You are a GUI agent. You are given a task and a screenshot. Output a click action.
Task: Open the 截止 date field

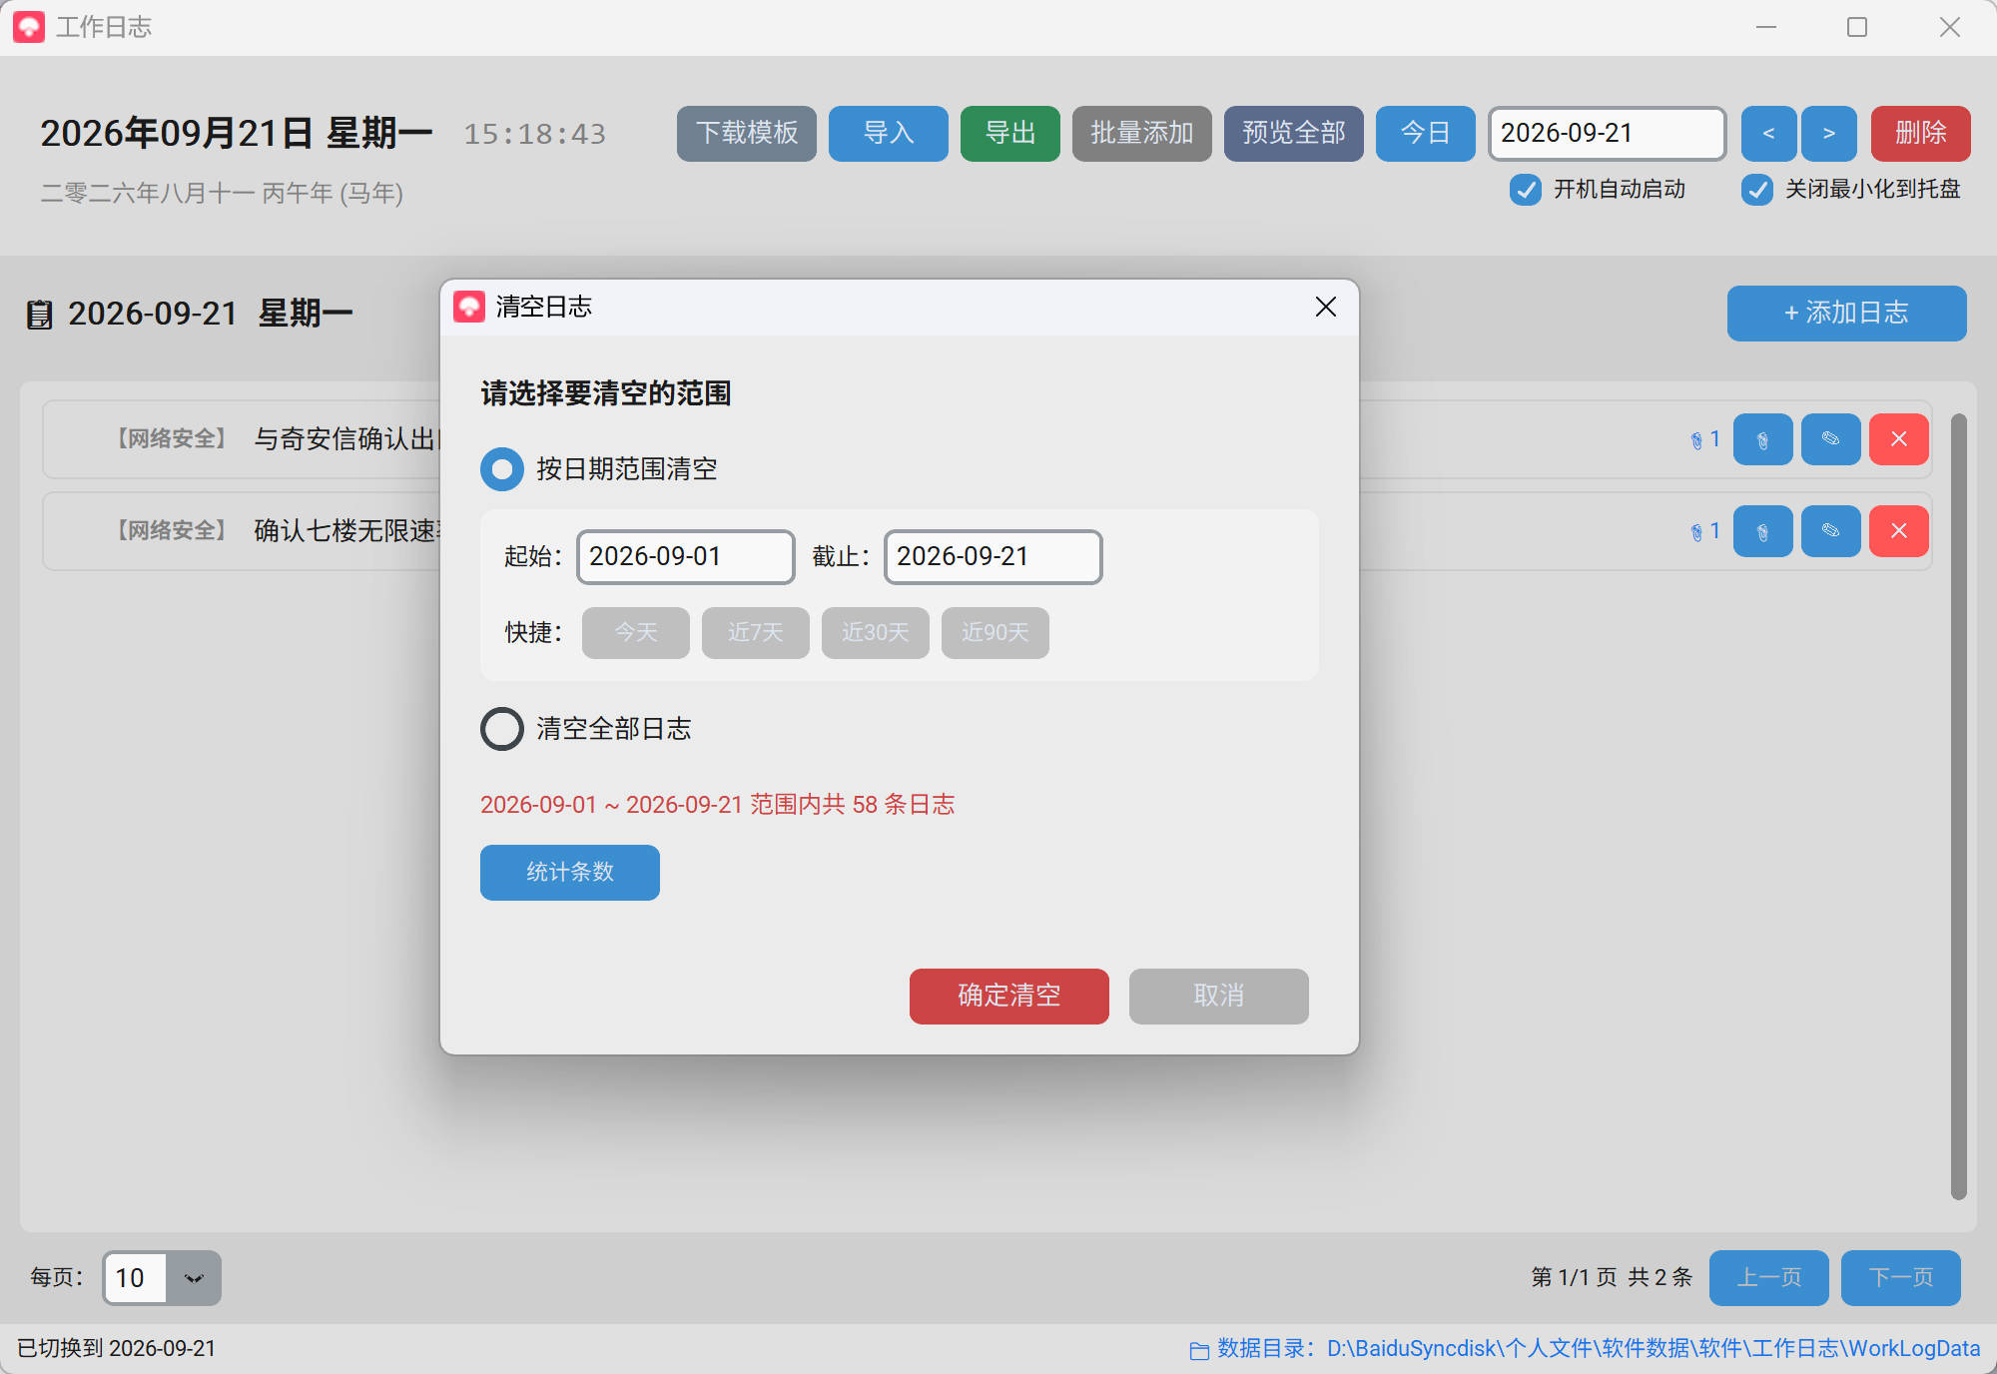[x=994, y=557]
